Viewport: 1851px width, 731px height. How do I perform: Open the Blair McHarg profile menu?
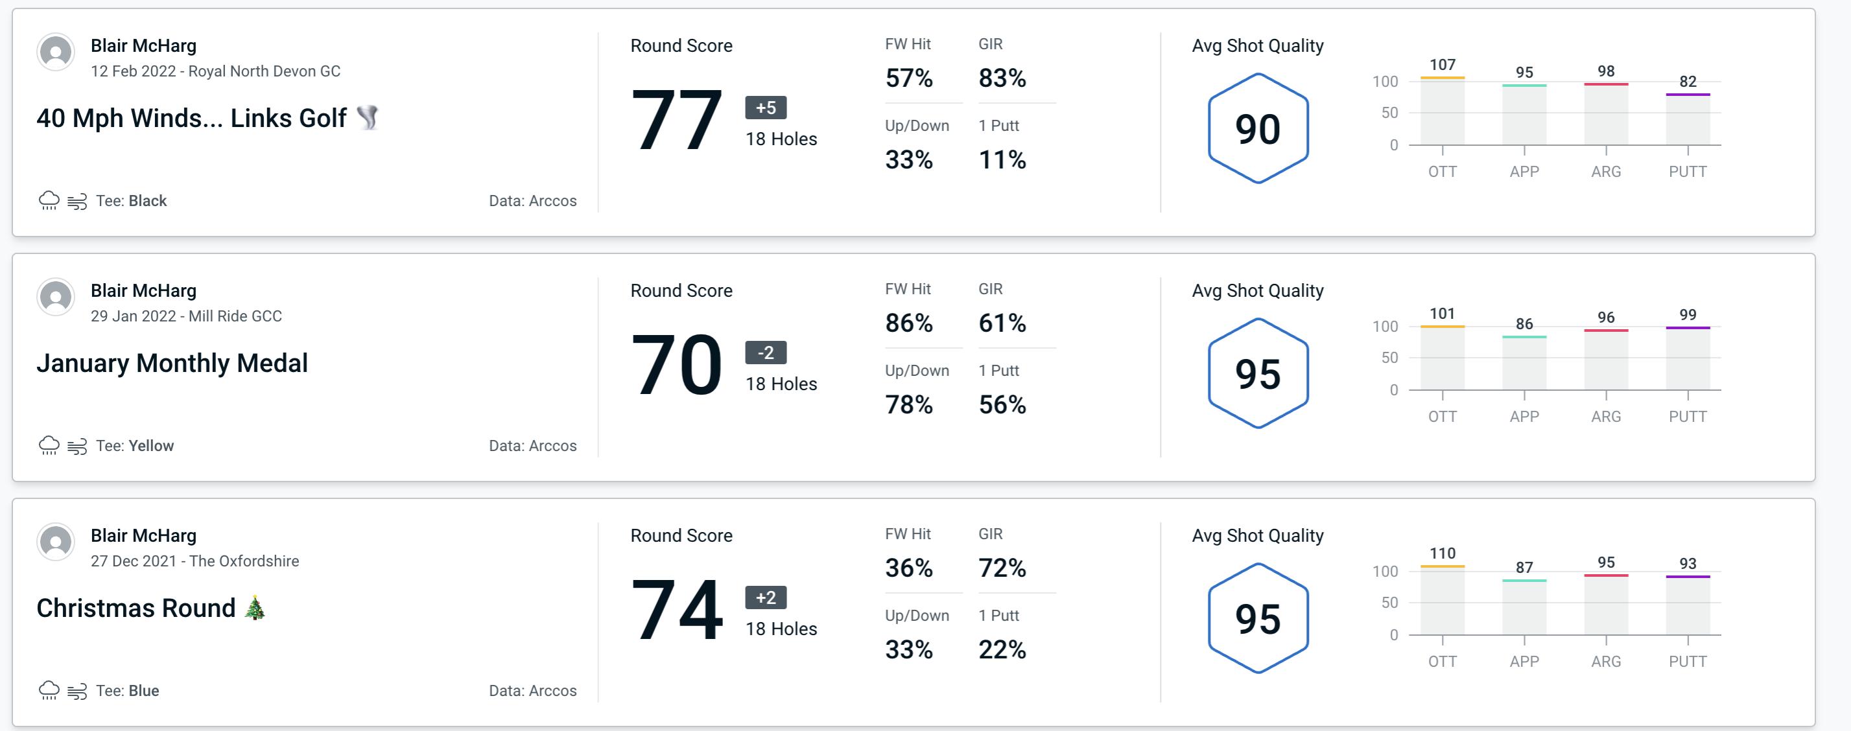pos(56,54)
